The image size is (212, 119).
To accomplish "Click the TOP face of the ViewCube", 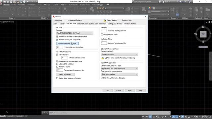I will click(x=203, y=34).
